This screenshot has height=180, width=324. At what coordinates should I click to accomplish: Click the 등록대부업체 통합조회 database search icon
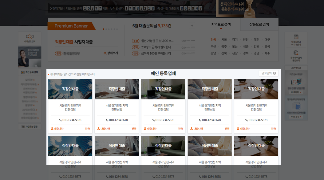click(x=296, y=53)
